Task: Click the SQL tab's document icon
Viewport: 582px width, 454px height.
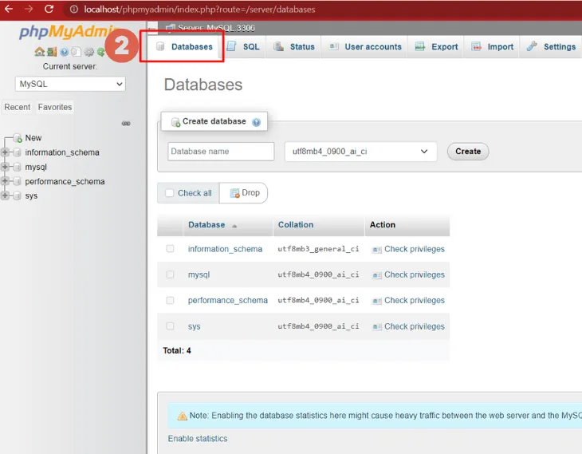Action: click(x=231, y=46)
